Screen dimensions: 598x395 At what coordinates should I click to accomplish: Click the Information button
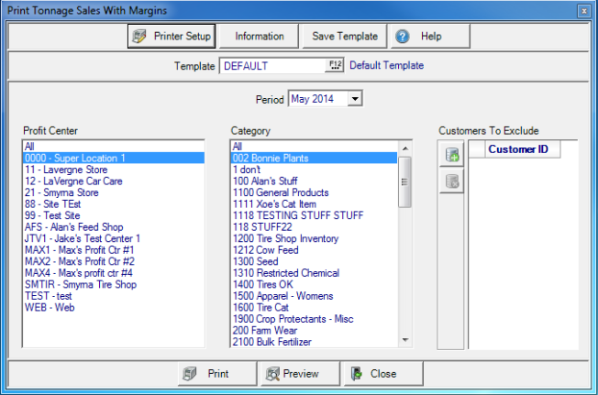(x=260, y=37)
